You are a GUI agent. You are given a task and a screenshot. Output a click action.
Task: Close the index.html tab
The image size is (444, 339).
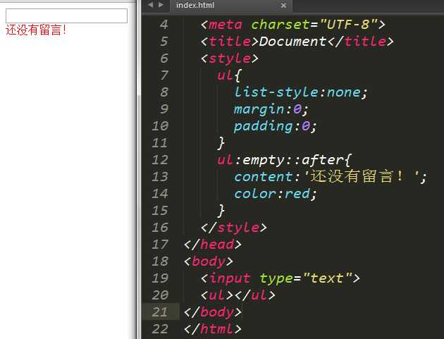click(x=283, y=6)
